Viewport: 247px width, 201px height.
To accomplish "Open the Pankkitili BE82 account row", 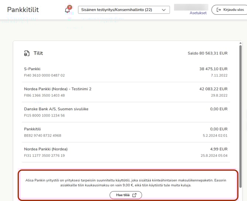I will (125, 132).
